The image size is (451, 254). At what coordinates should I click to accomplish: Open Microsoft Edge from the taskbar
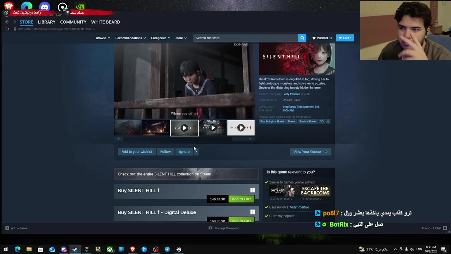17,249
